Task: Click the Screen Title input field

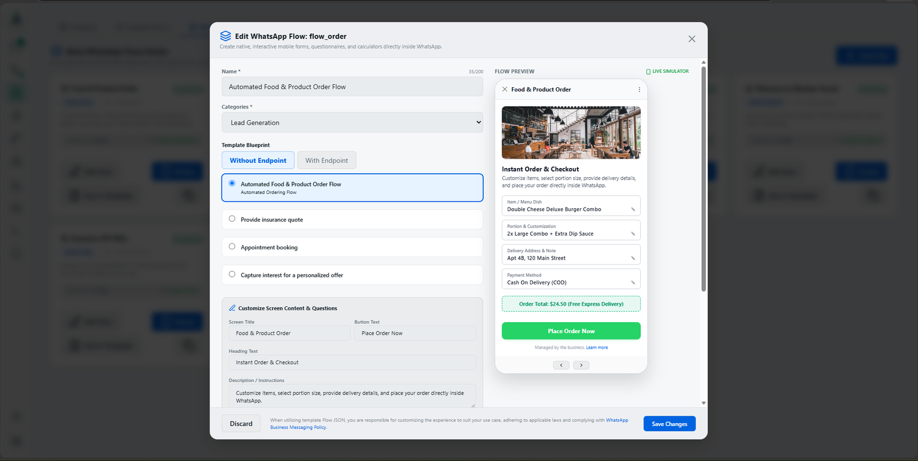Action: click(x=289, y=333)
